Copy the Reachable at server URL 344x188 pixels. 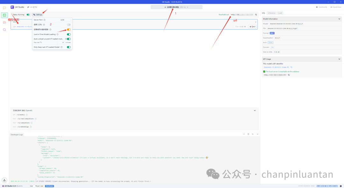click(x=256, y=15)
